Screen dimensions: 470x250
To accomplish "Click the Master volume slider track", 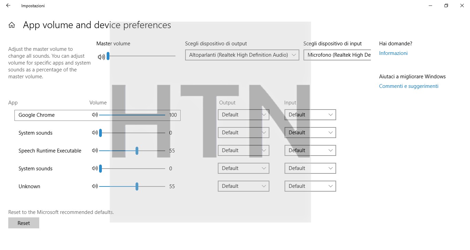I will [142, 56].
